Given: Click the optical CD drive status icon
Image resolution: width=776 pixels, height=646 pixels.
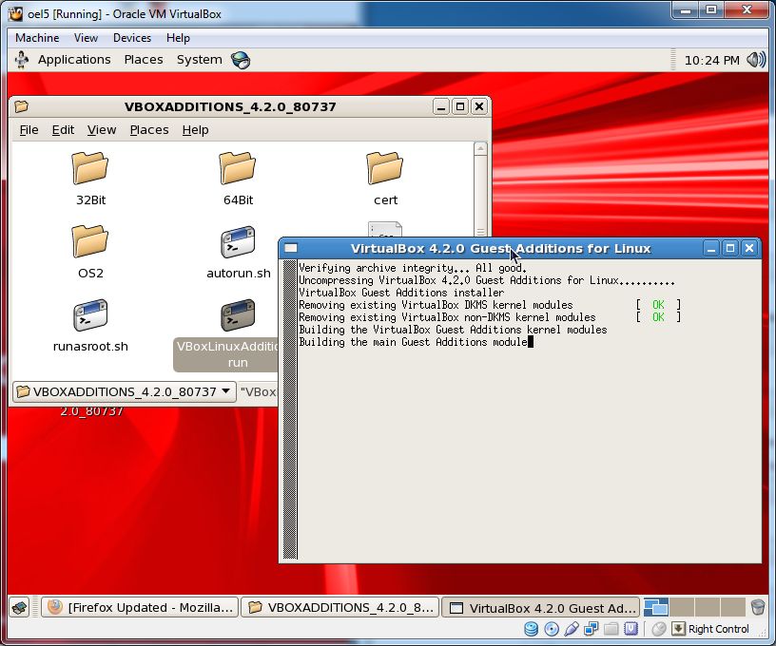Looking at the screenshot, I should 552,629.
